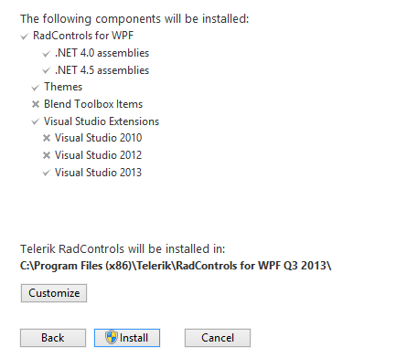Open the Customize options
This screenshot has width=396, height=358.
pyautogui.click(x=54, y=293)
